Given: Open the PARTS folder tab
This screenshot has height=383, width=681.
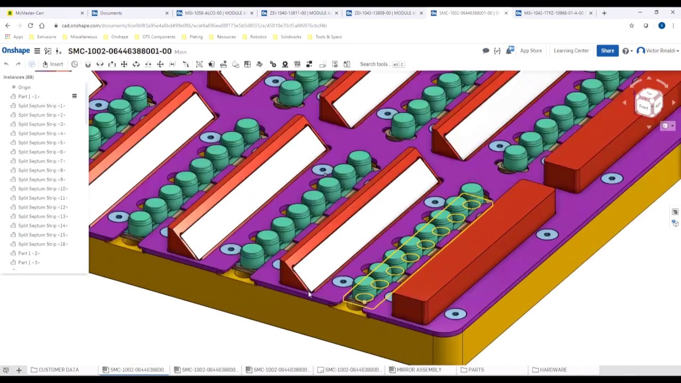Looking at the screenshot, I should (x=472, y=370).
